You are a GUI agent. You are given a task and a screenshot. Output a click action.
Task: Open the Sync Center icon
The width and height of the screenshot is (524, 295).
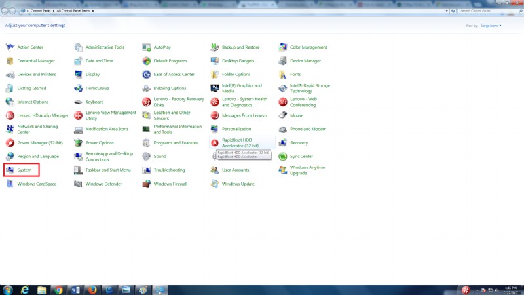coord(283,157)
